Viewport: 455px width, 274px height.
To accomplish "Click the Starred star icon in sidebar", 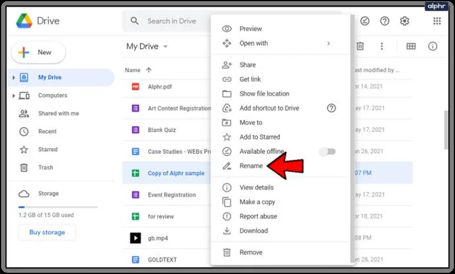I will coord(24,149).
